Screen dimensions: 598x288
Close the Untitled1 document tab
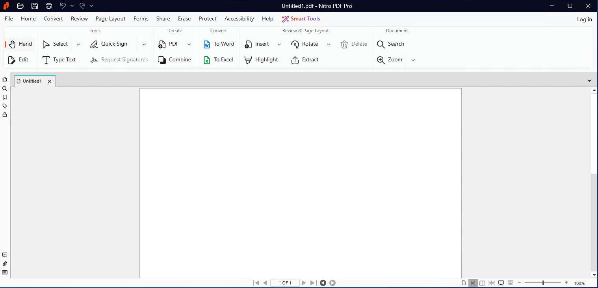(x=50, y=81)
